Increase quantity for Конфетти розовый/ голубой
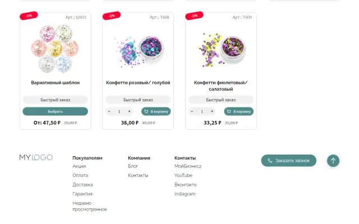Image resolution: width=359 pixels, height=224 pixels. (x=130, y=111)
